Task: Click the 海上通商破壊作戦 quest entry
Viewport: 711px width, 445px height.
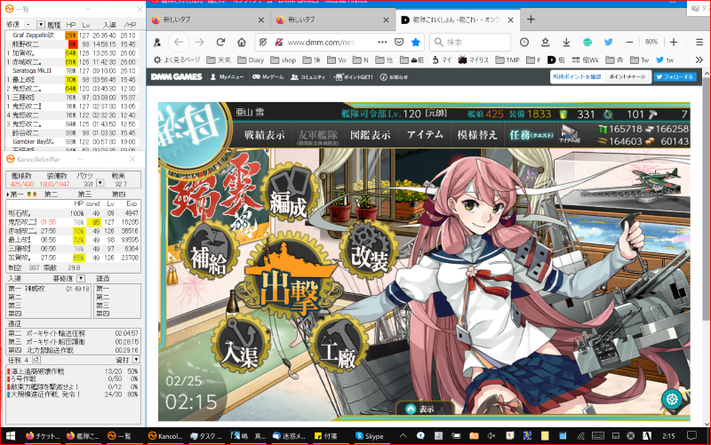Action: [73, 371]
